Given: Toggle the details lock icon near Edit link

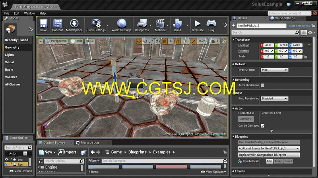Looking at the screenshot, I should (313, 26).
